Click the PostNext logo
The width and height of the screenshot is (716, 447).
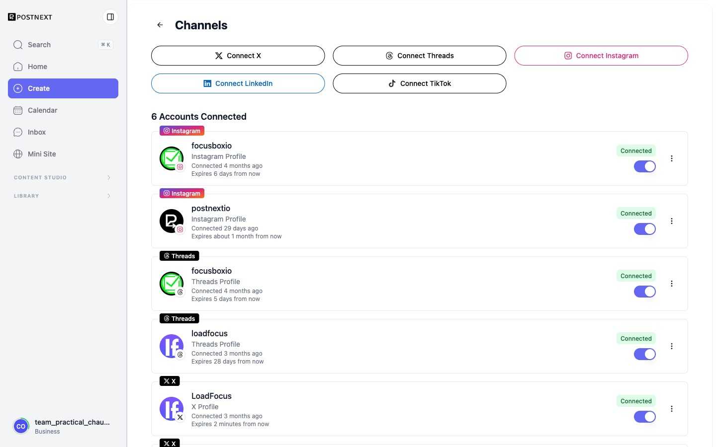point(30,17)
